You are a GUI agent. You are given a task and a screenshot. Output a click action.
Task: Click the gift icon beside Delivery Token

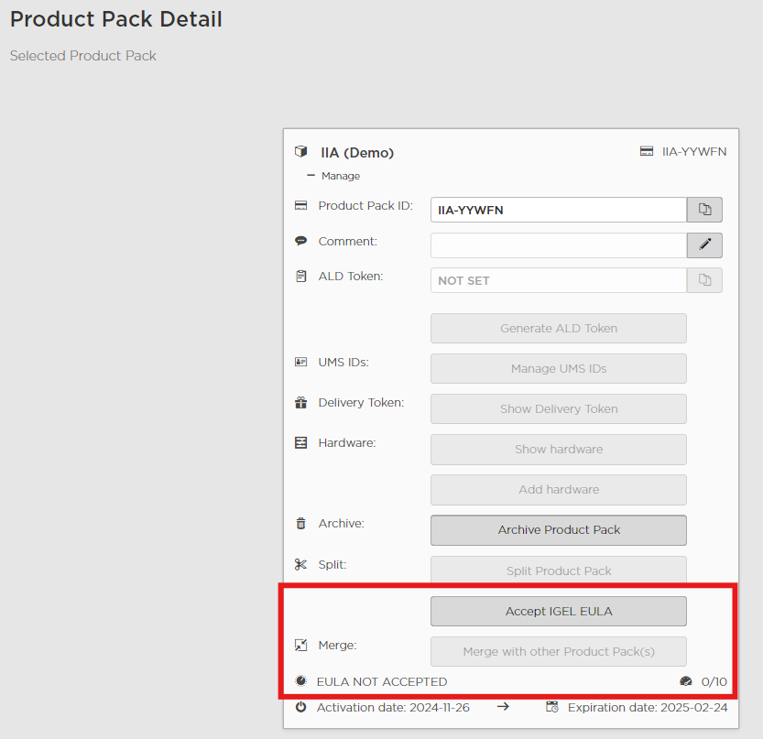[x=301, y=403]
